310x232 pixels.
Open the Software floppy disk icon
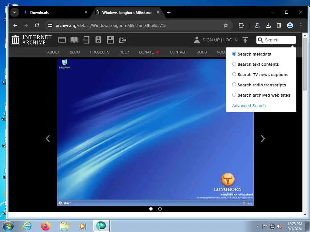tap(110, 40)
